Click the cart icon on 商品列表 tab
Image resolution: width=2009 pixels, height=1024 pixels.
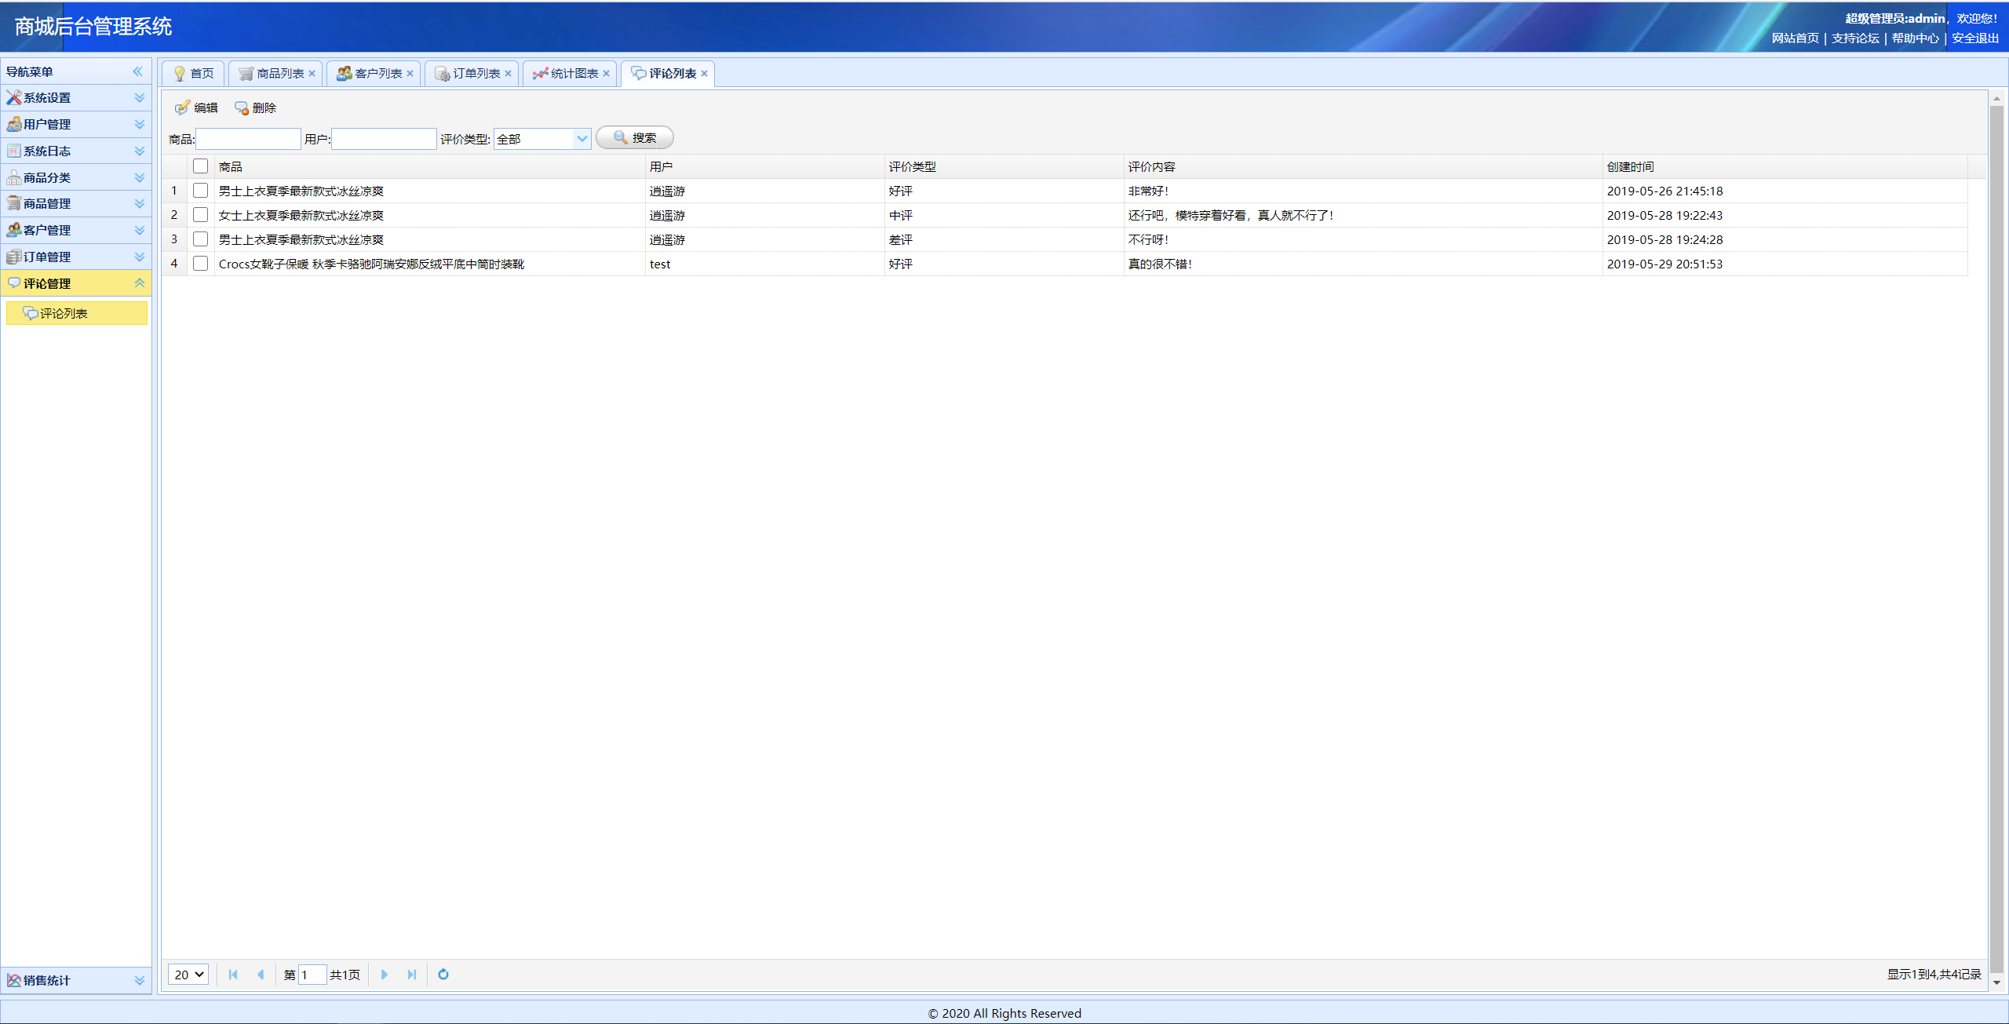(x=246, y=73)
